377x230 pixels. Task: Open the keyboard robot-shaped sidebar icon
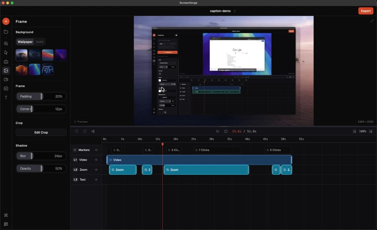[6, 62]
